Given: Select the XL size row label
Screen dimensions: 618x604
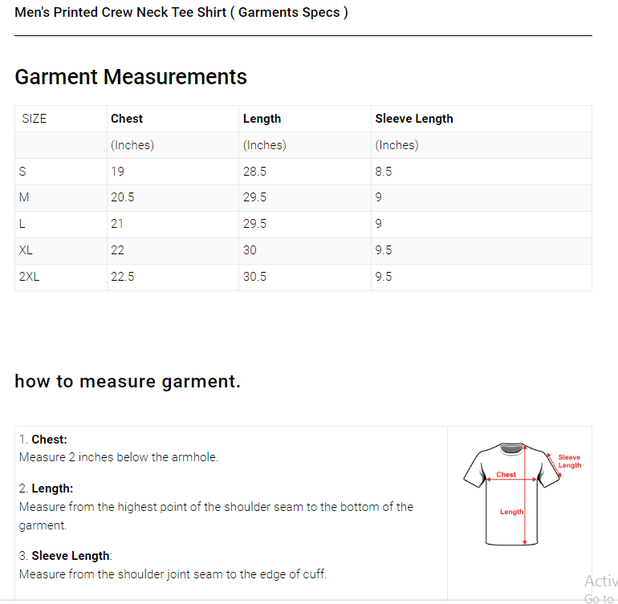Looking at the screenshot, I should coord(26,250).
